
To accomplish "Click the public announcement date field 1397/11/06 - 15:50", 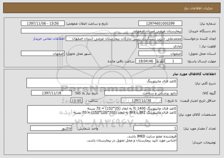I will tap(43, 23).
